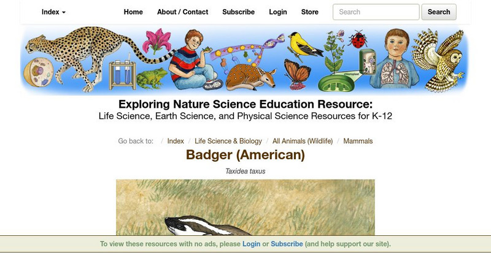Go to the Home page
The image size is (491, 253).
[x=133, y=12]
